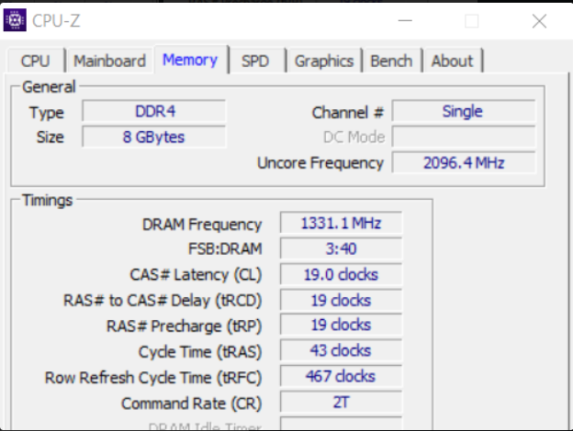
Task: Click the Type label
Action: (x=47, y=113)
